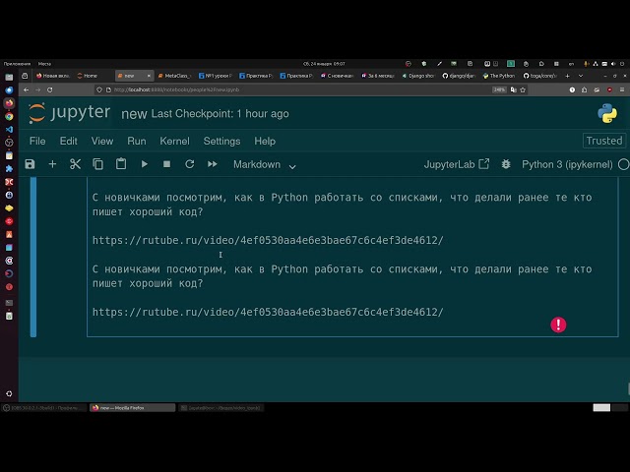Click the blue cell collapser bar
630x472 pixels.
[33, 257]
